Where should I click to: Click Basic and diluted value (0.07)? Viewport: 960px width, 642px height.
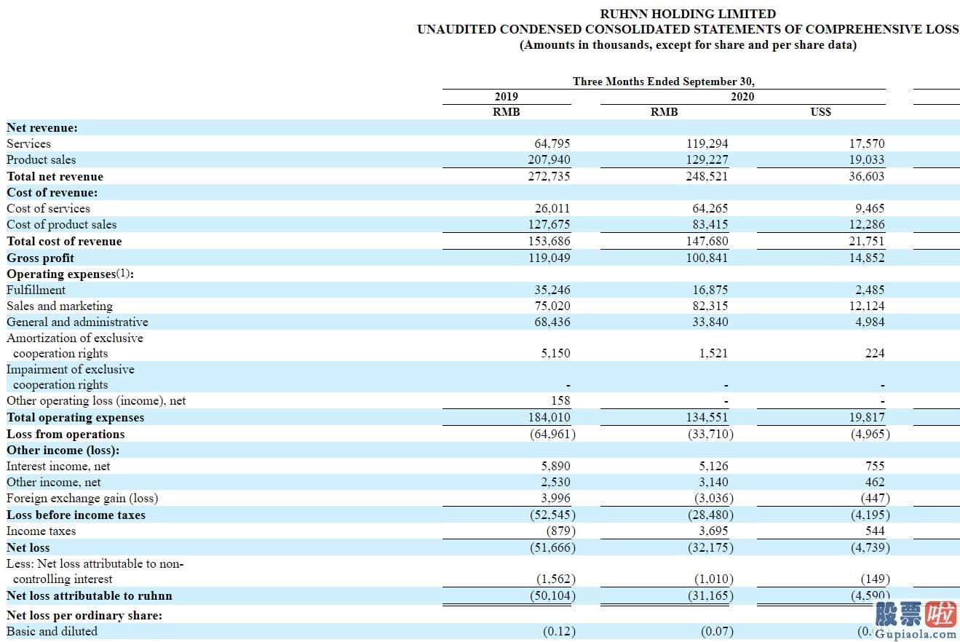pyautogui.click(x=717, y=632)
